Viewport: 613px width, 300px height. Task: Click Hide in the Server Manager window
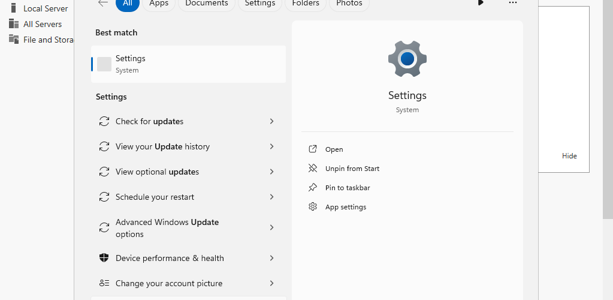point(569,156)
